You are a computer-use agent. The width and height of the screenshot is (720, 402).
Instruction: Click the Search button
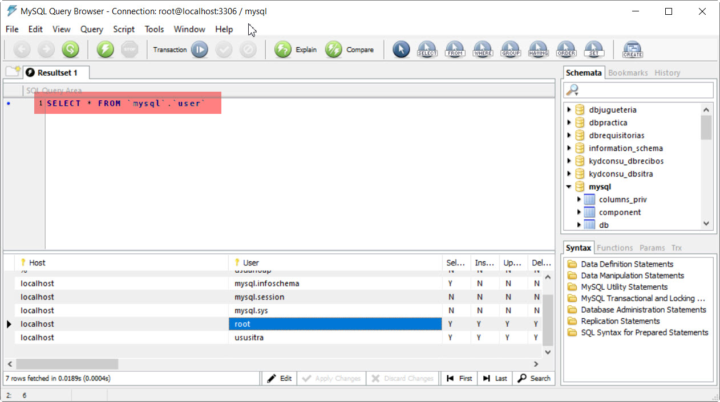pyautogui.click(x=534, y=378)
